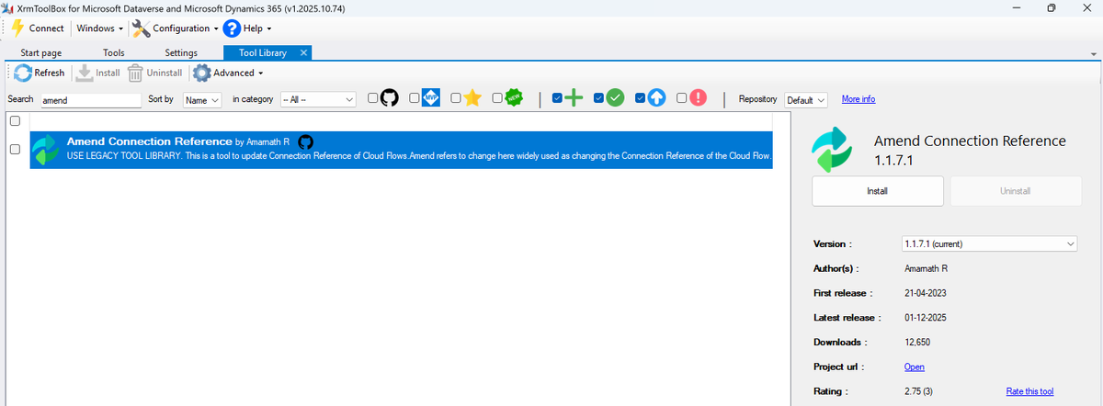Click the author name Amarnath R in details

927,268
